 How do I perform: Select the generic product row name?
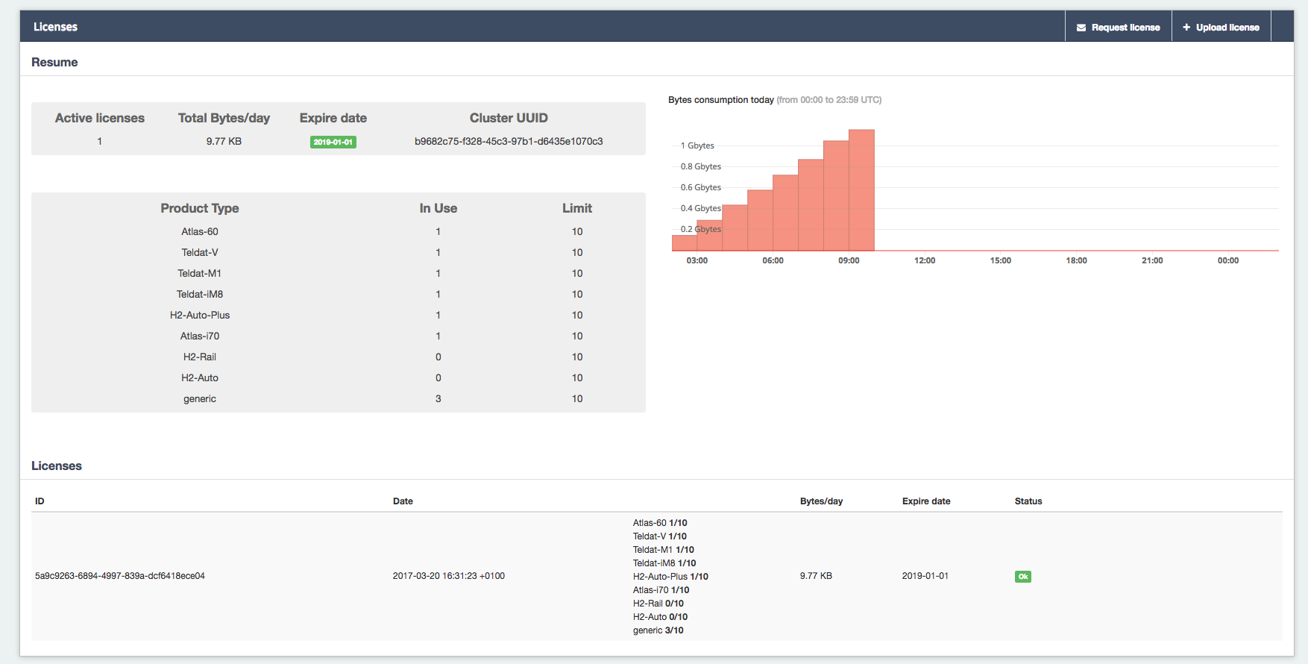click(200, 398)
